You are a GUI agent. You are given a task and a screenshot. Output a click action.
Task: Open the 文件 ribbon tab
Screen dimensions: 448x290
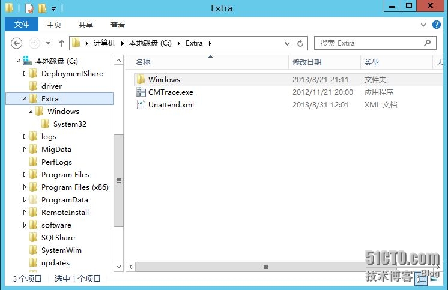coord(22,25)
